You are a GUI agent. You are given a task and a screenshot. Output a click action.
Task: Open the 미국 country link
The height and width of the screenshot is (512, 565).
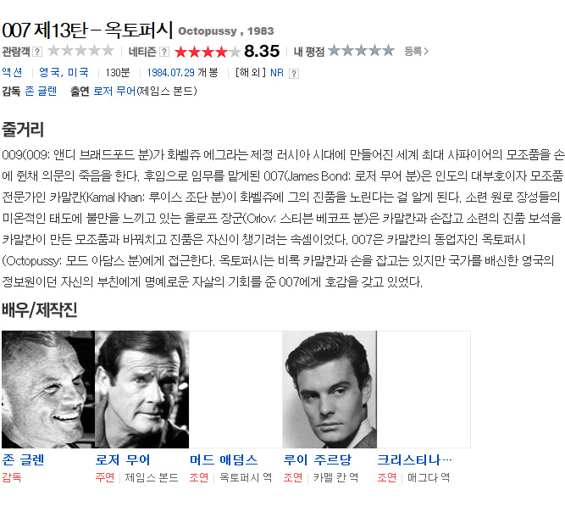point(78,72)
